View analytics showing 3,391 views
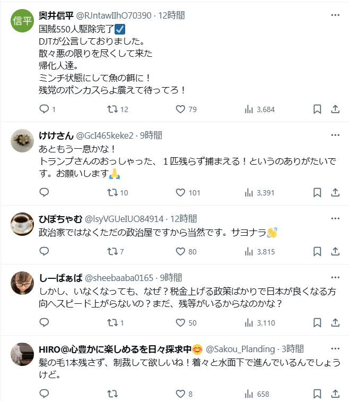Viewport: 349px width, 401px height. click(259, 192)
